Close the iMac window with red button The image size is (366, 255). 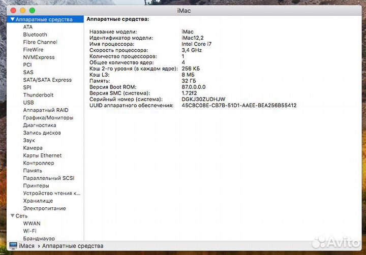13,11
